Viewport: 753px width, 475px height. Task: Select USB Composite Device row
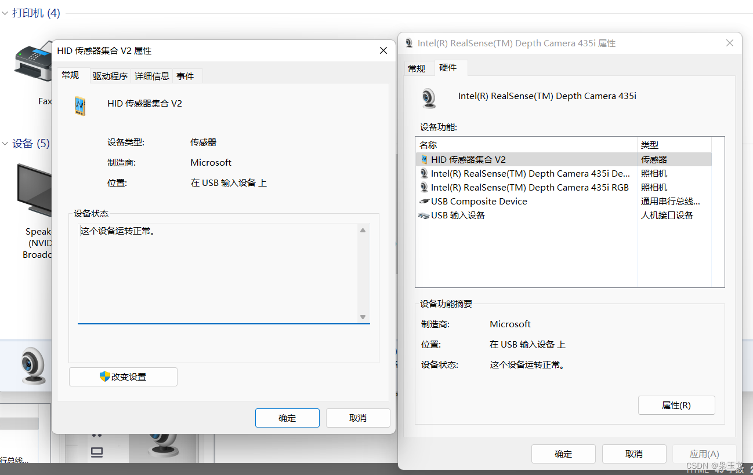point(563,202)
